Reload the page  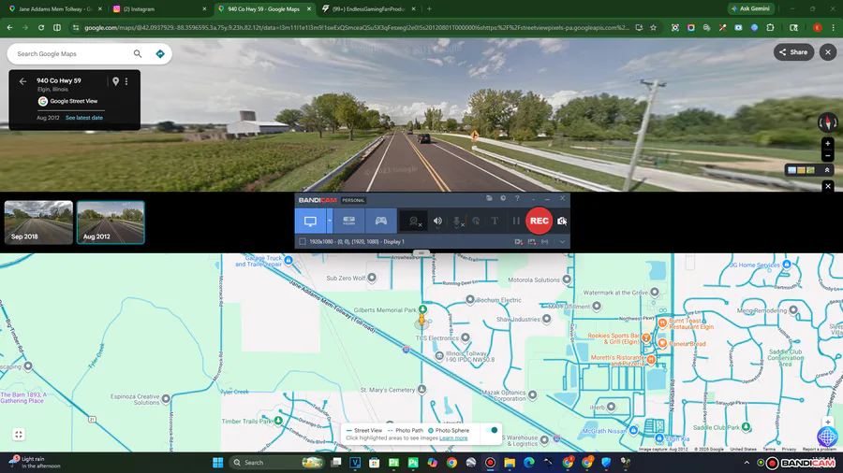point(41,27)
